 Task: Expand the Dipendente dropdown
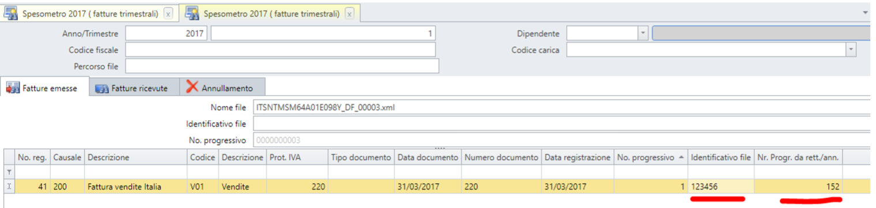pyautogui.click(x=644, y=34)
